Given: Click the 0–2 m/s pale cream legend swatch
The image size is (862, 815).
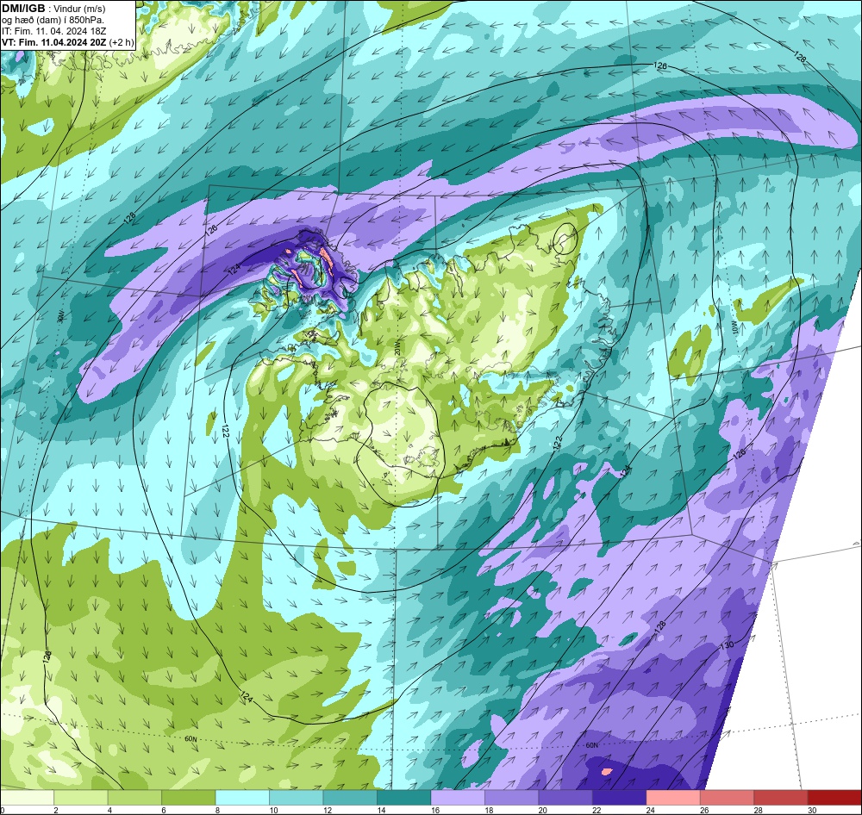Looking at the screenshot, I should [27, 798].
